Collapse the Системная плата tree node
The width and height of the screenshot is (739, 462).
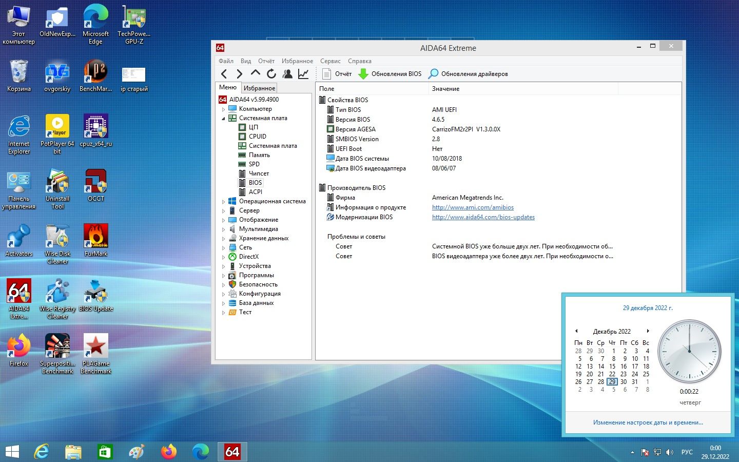pyautogui.click(x=223, y=119)
